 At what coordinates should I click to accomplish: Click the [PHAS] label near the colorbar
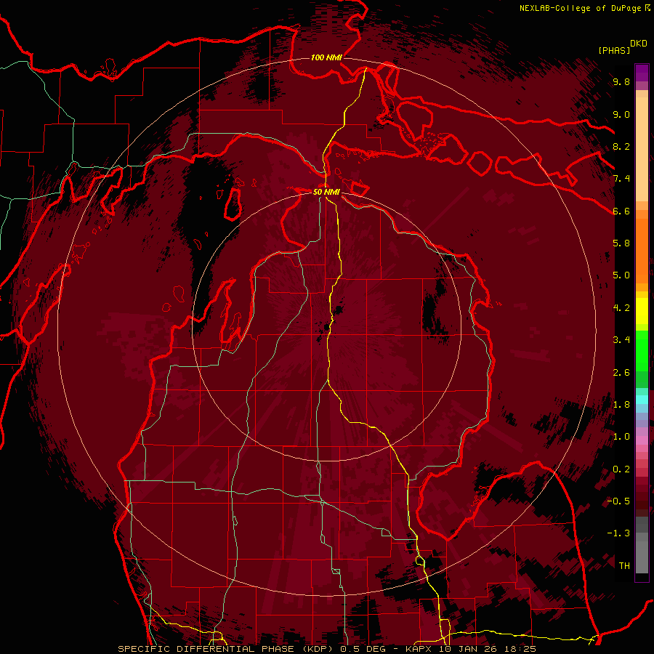pos(614,50)
